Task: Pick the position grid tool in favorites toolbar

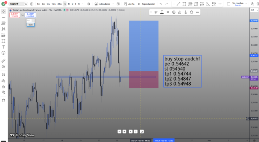Action: (196, 4)
